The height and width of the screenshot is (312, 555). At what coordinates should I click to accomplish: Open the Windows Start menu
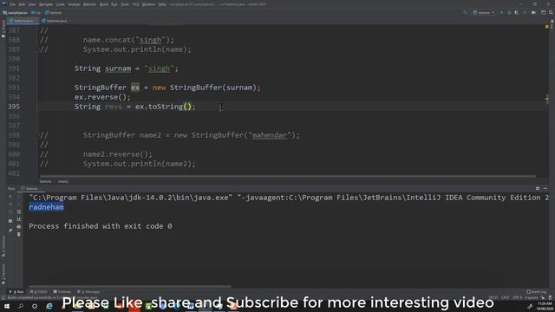tap(7, 306)
